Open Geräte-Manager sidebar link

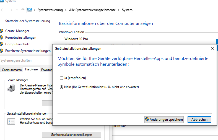click(x=17, y=31)
